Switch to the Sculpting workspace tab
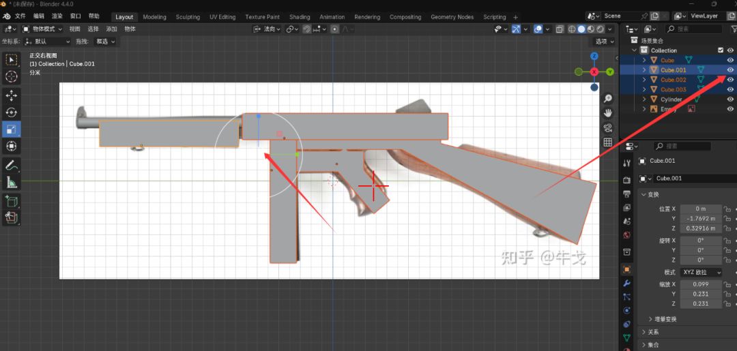This screenshot has height=351, width=737. [188, 17]
